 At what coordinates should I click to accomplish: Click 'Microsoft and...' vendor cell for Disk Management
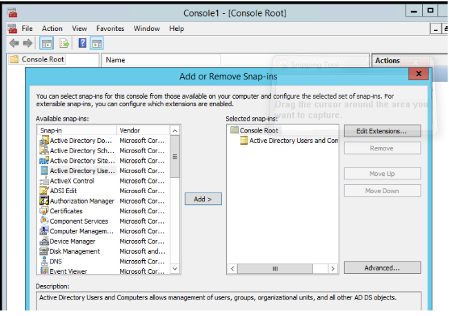point(142,251)
